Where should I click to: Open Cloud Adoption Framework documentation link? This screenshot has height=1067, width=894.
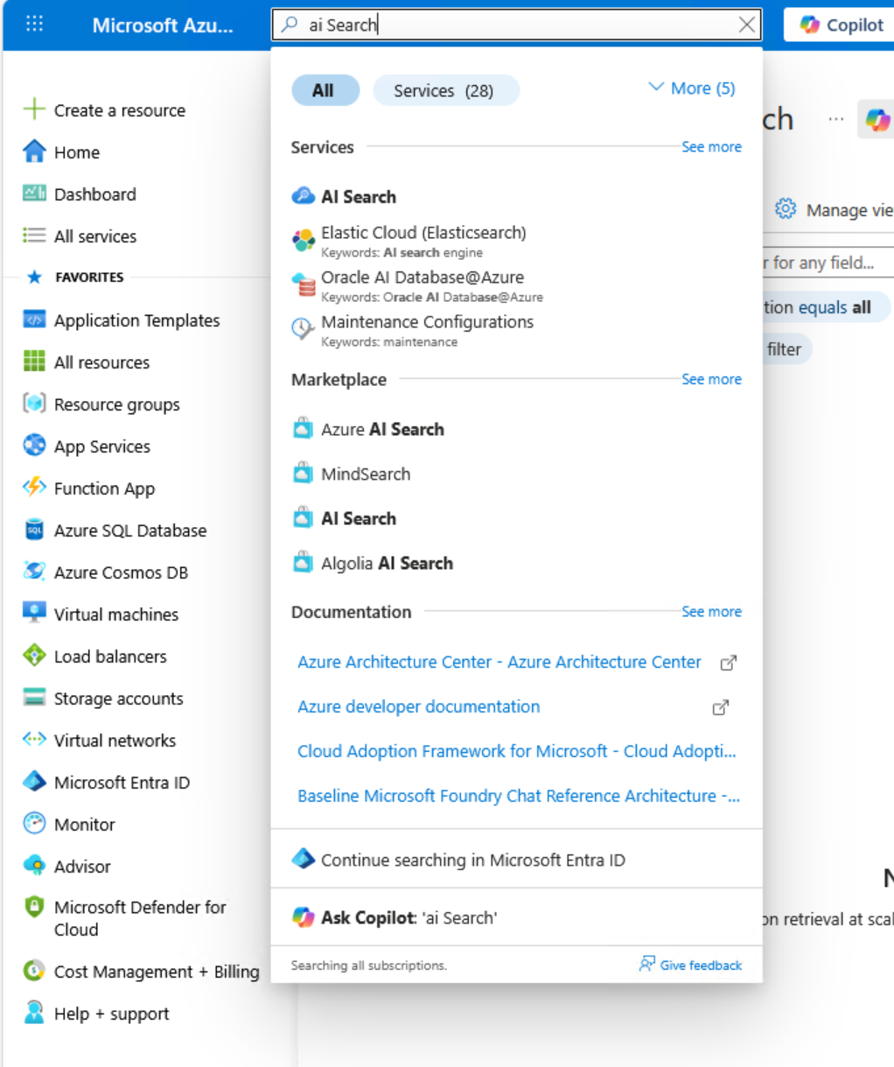click(516, 751)
